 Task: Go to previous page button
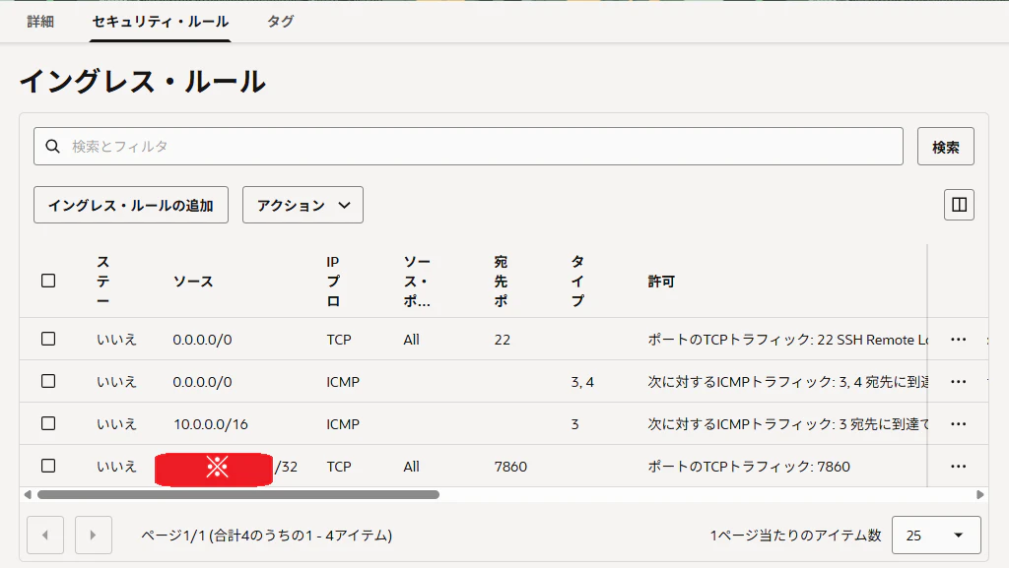tap(45, 535)
